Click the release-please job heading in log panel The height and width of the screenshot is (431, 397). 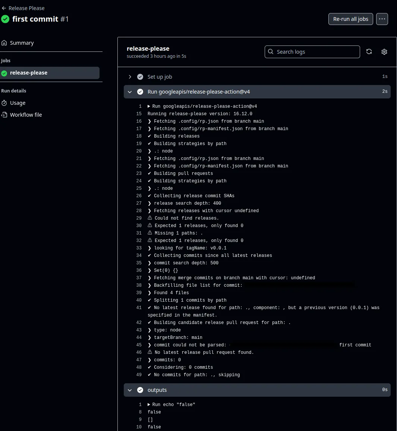[148, 48]
